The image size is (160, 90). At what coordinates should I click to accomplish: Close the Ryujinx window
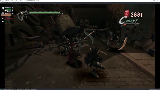(158, 1)
